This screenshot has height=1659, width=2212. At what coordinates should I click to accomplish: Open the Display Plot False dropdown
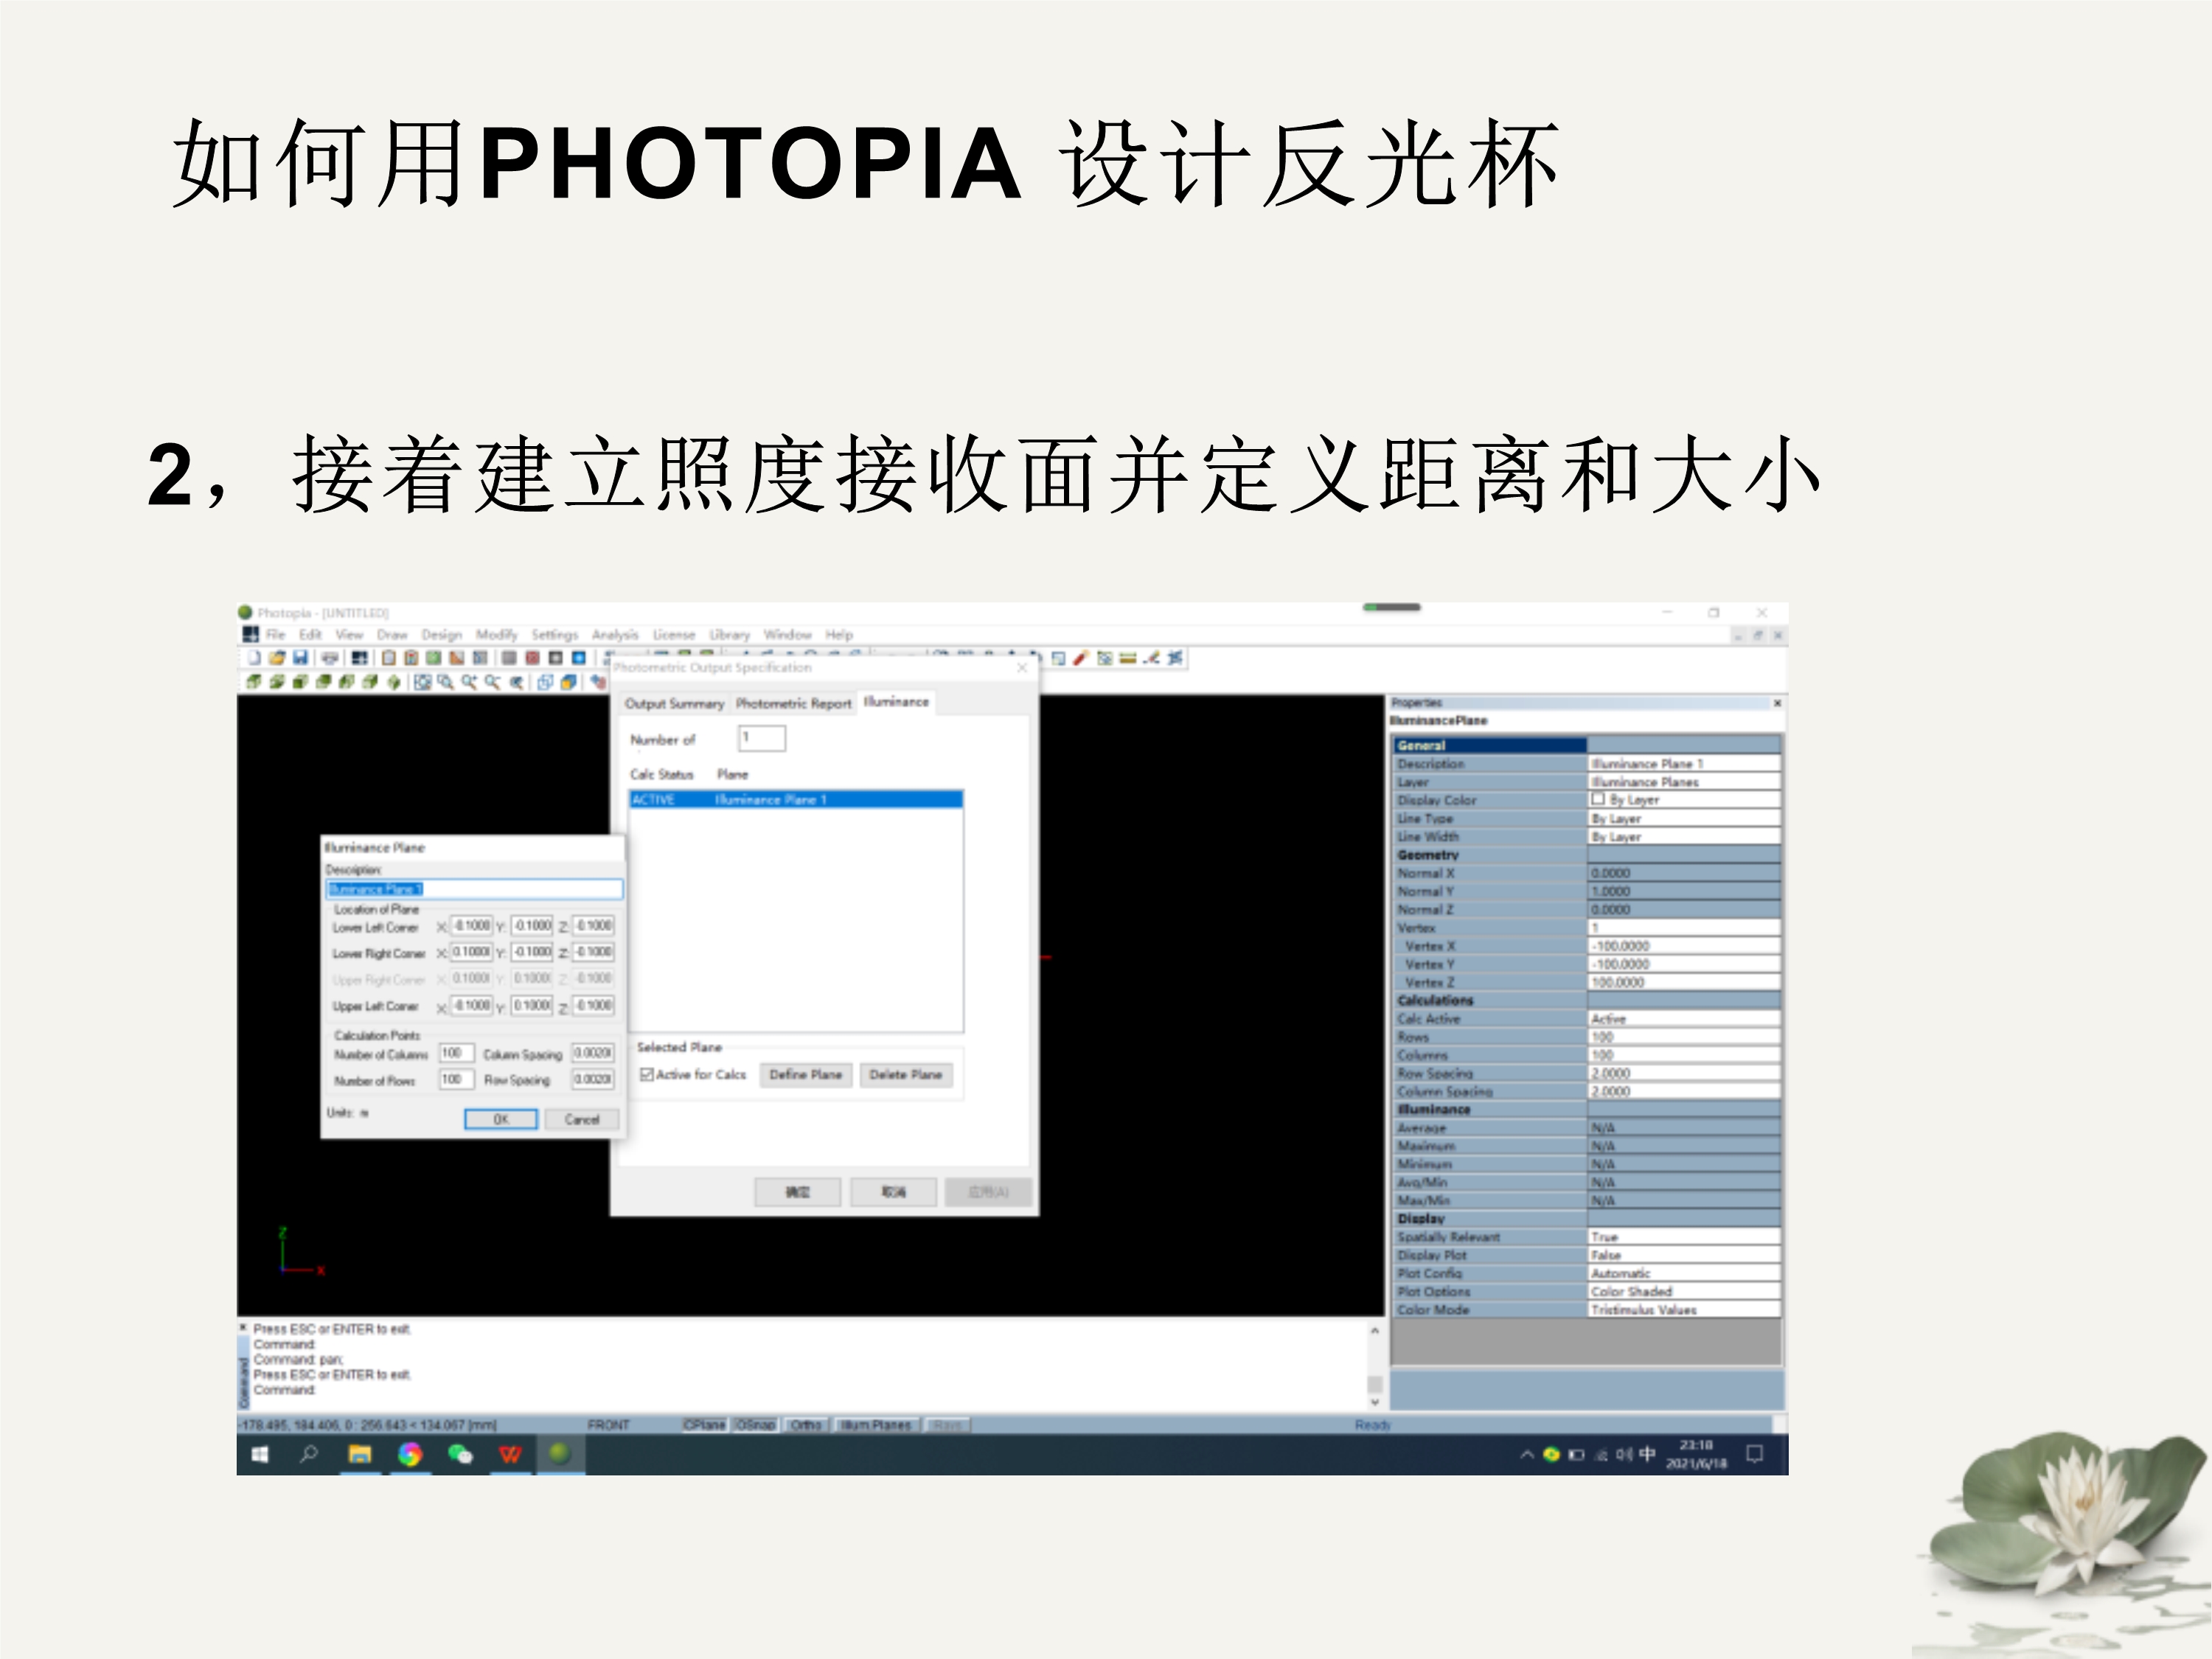(1683, 1255)
